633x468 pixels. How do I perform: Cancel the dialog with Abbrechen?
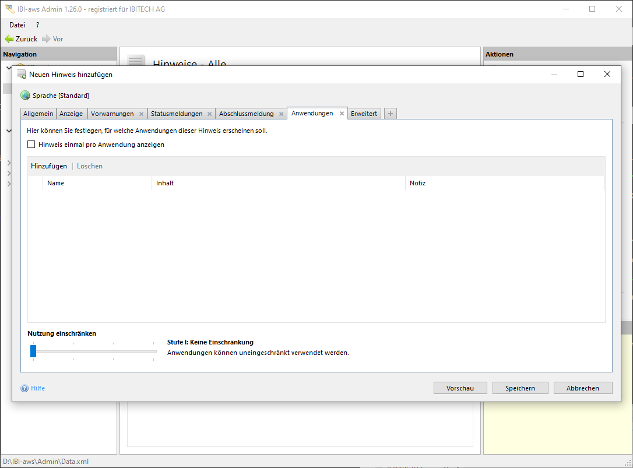582,388
